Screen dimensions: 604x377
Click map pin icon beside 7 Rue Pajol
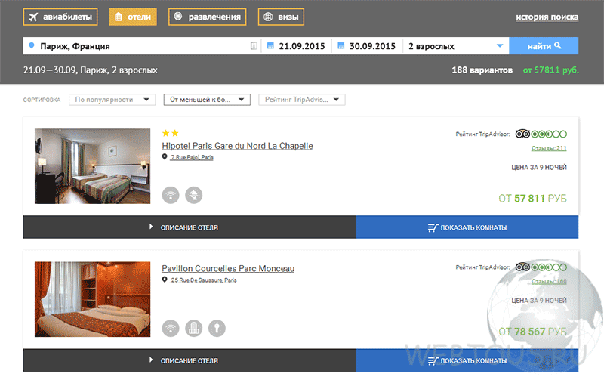click(165, 157)
